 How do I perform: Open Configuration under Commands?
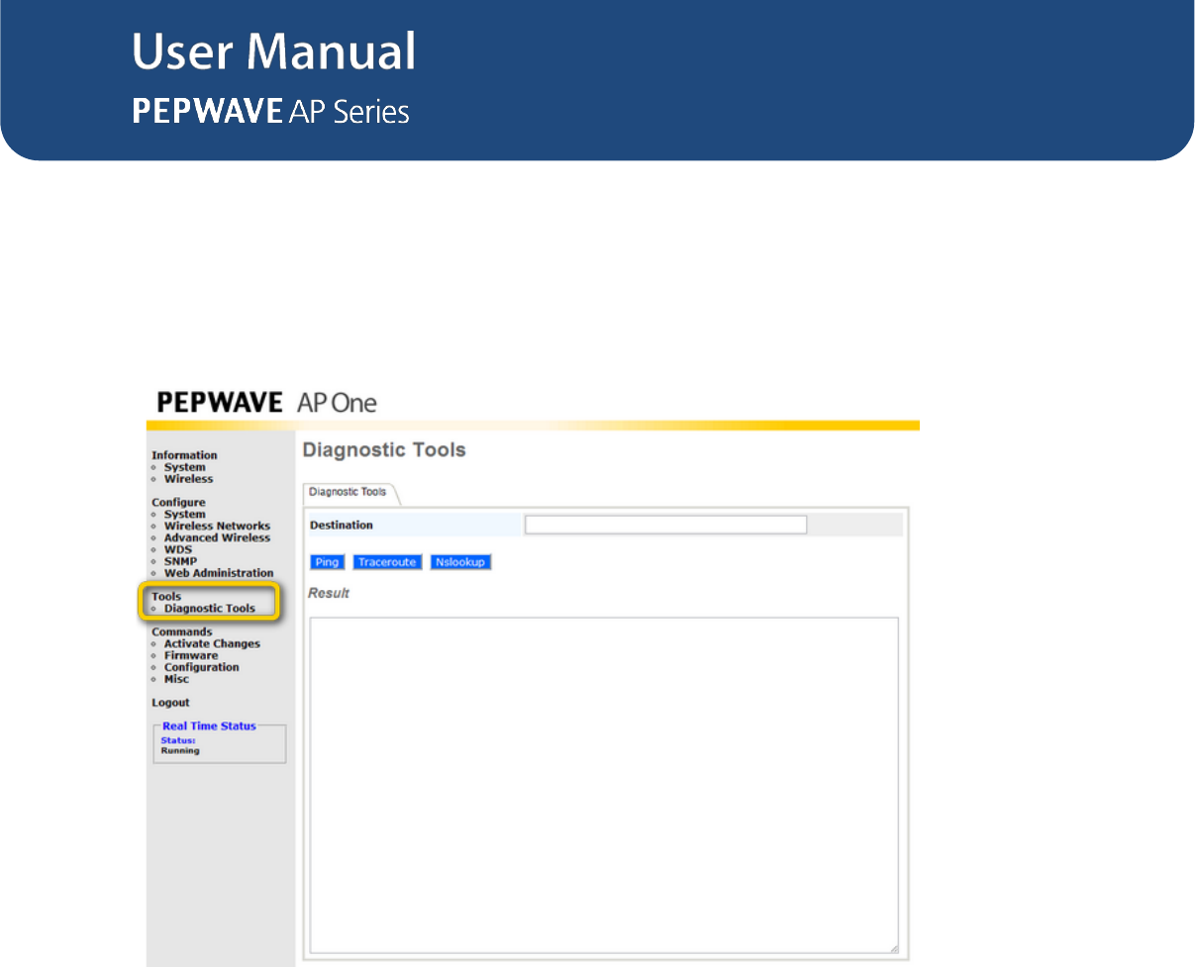[x=202, y=668]
